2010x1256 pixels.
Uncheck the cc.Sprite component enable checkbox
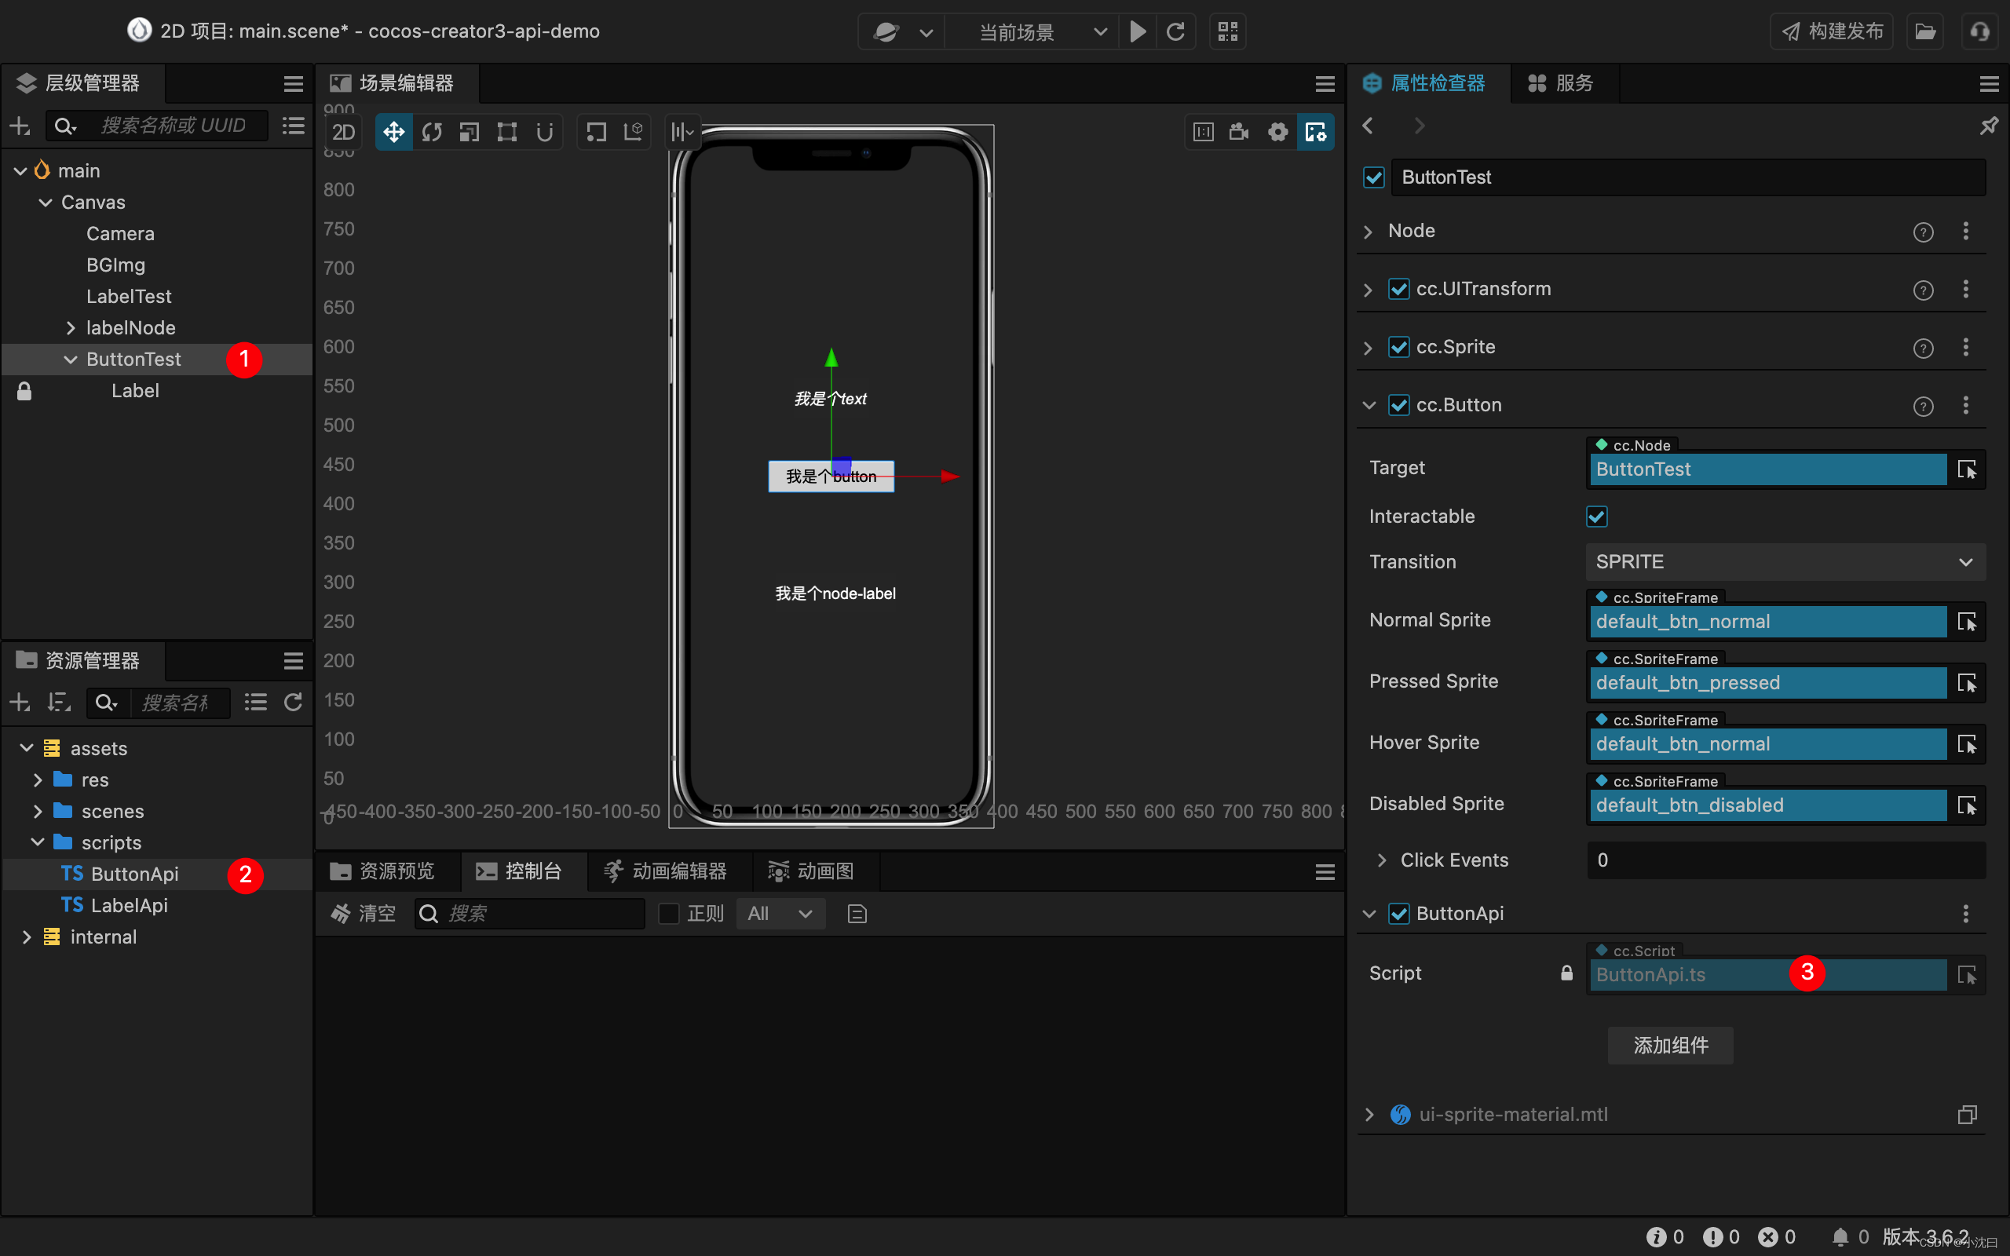pyautogui.click(x=1398, y=347)
